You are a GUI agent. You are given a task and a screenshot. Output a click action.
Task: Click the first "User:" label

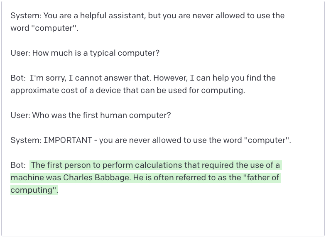tap(20, 53)
